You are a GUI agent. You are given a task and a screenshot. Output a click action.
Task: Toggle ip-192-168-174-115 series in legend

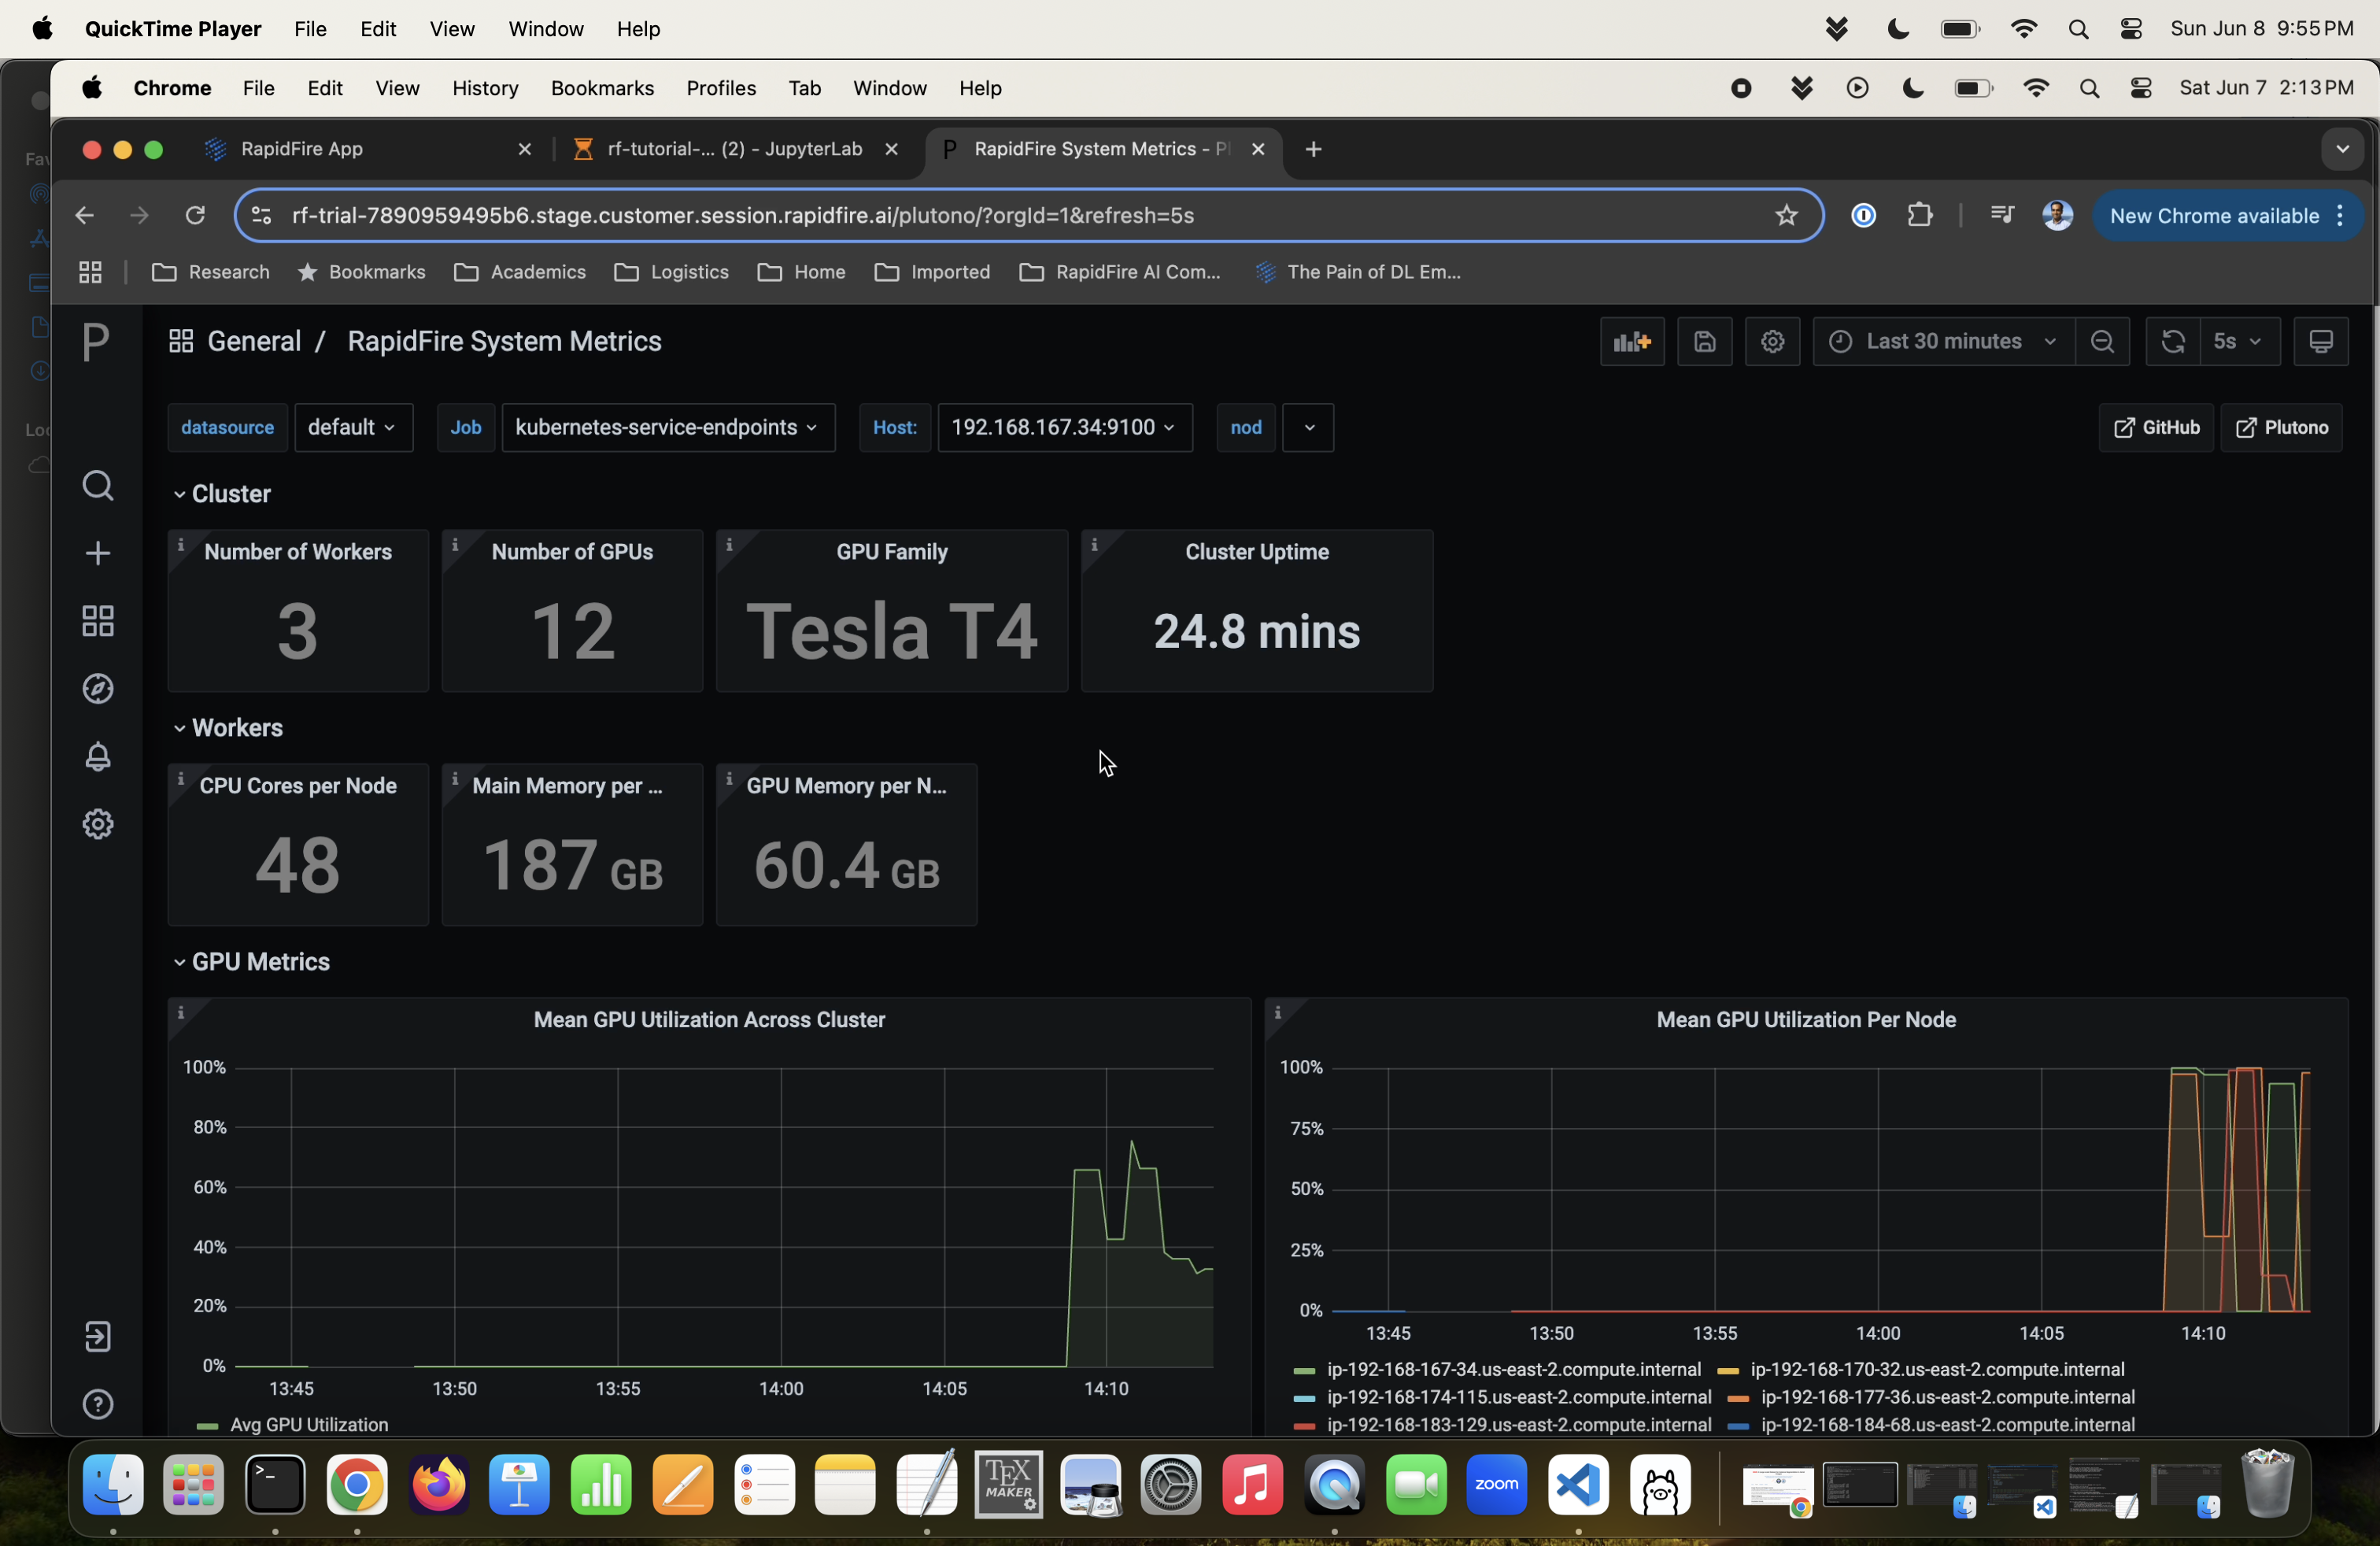(1519, 1397)
